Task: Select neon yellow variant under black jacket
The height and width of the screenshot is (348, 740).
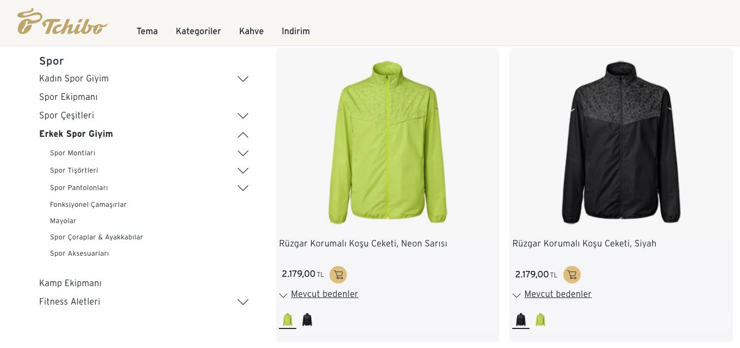Action: (540, 320)
